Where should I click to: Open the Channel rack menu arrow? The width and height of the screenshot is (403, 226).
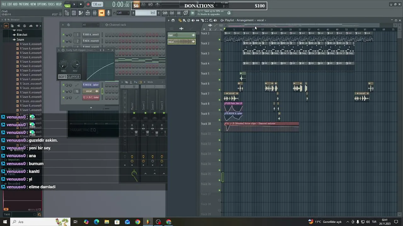(x=63, y=25)
